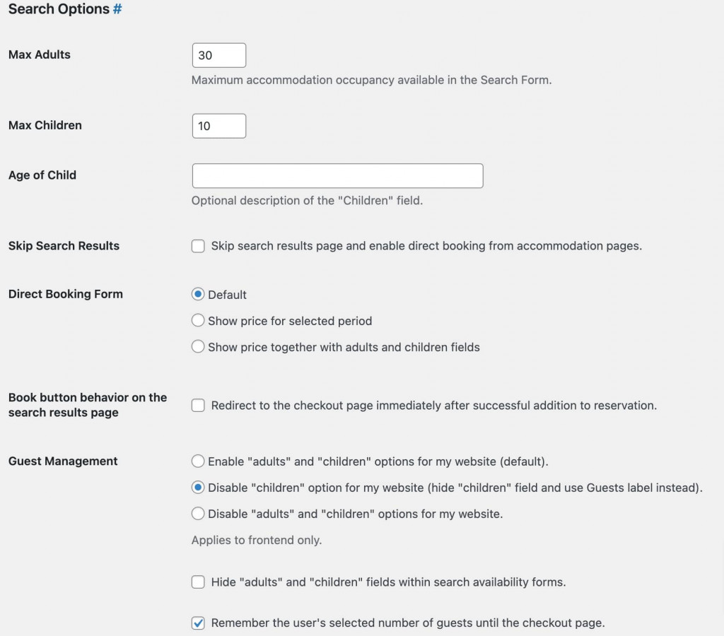Focus the Age of Child text field
This screenshot has width=724, height=636.
[337, 176]
